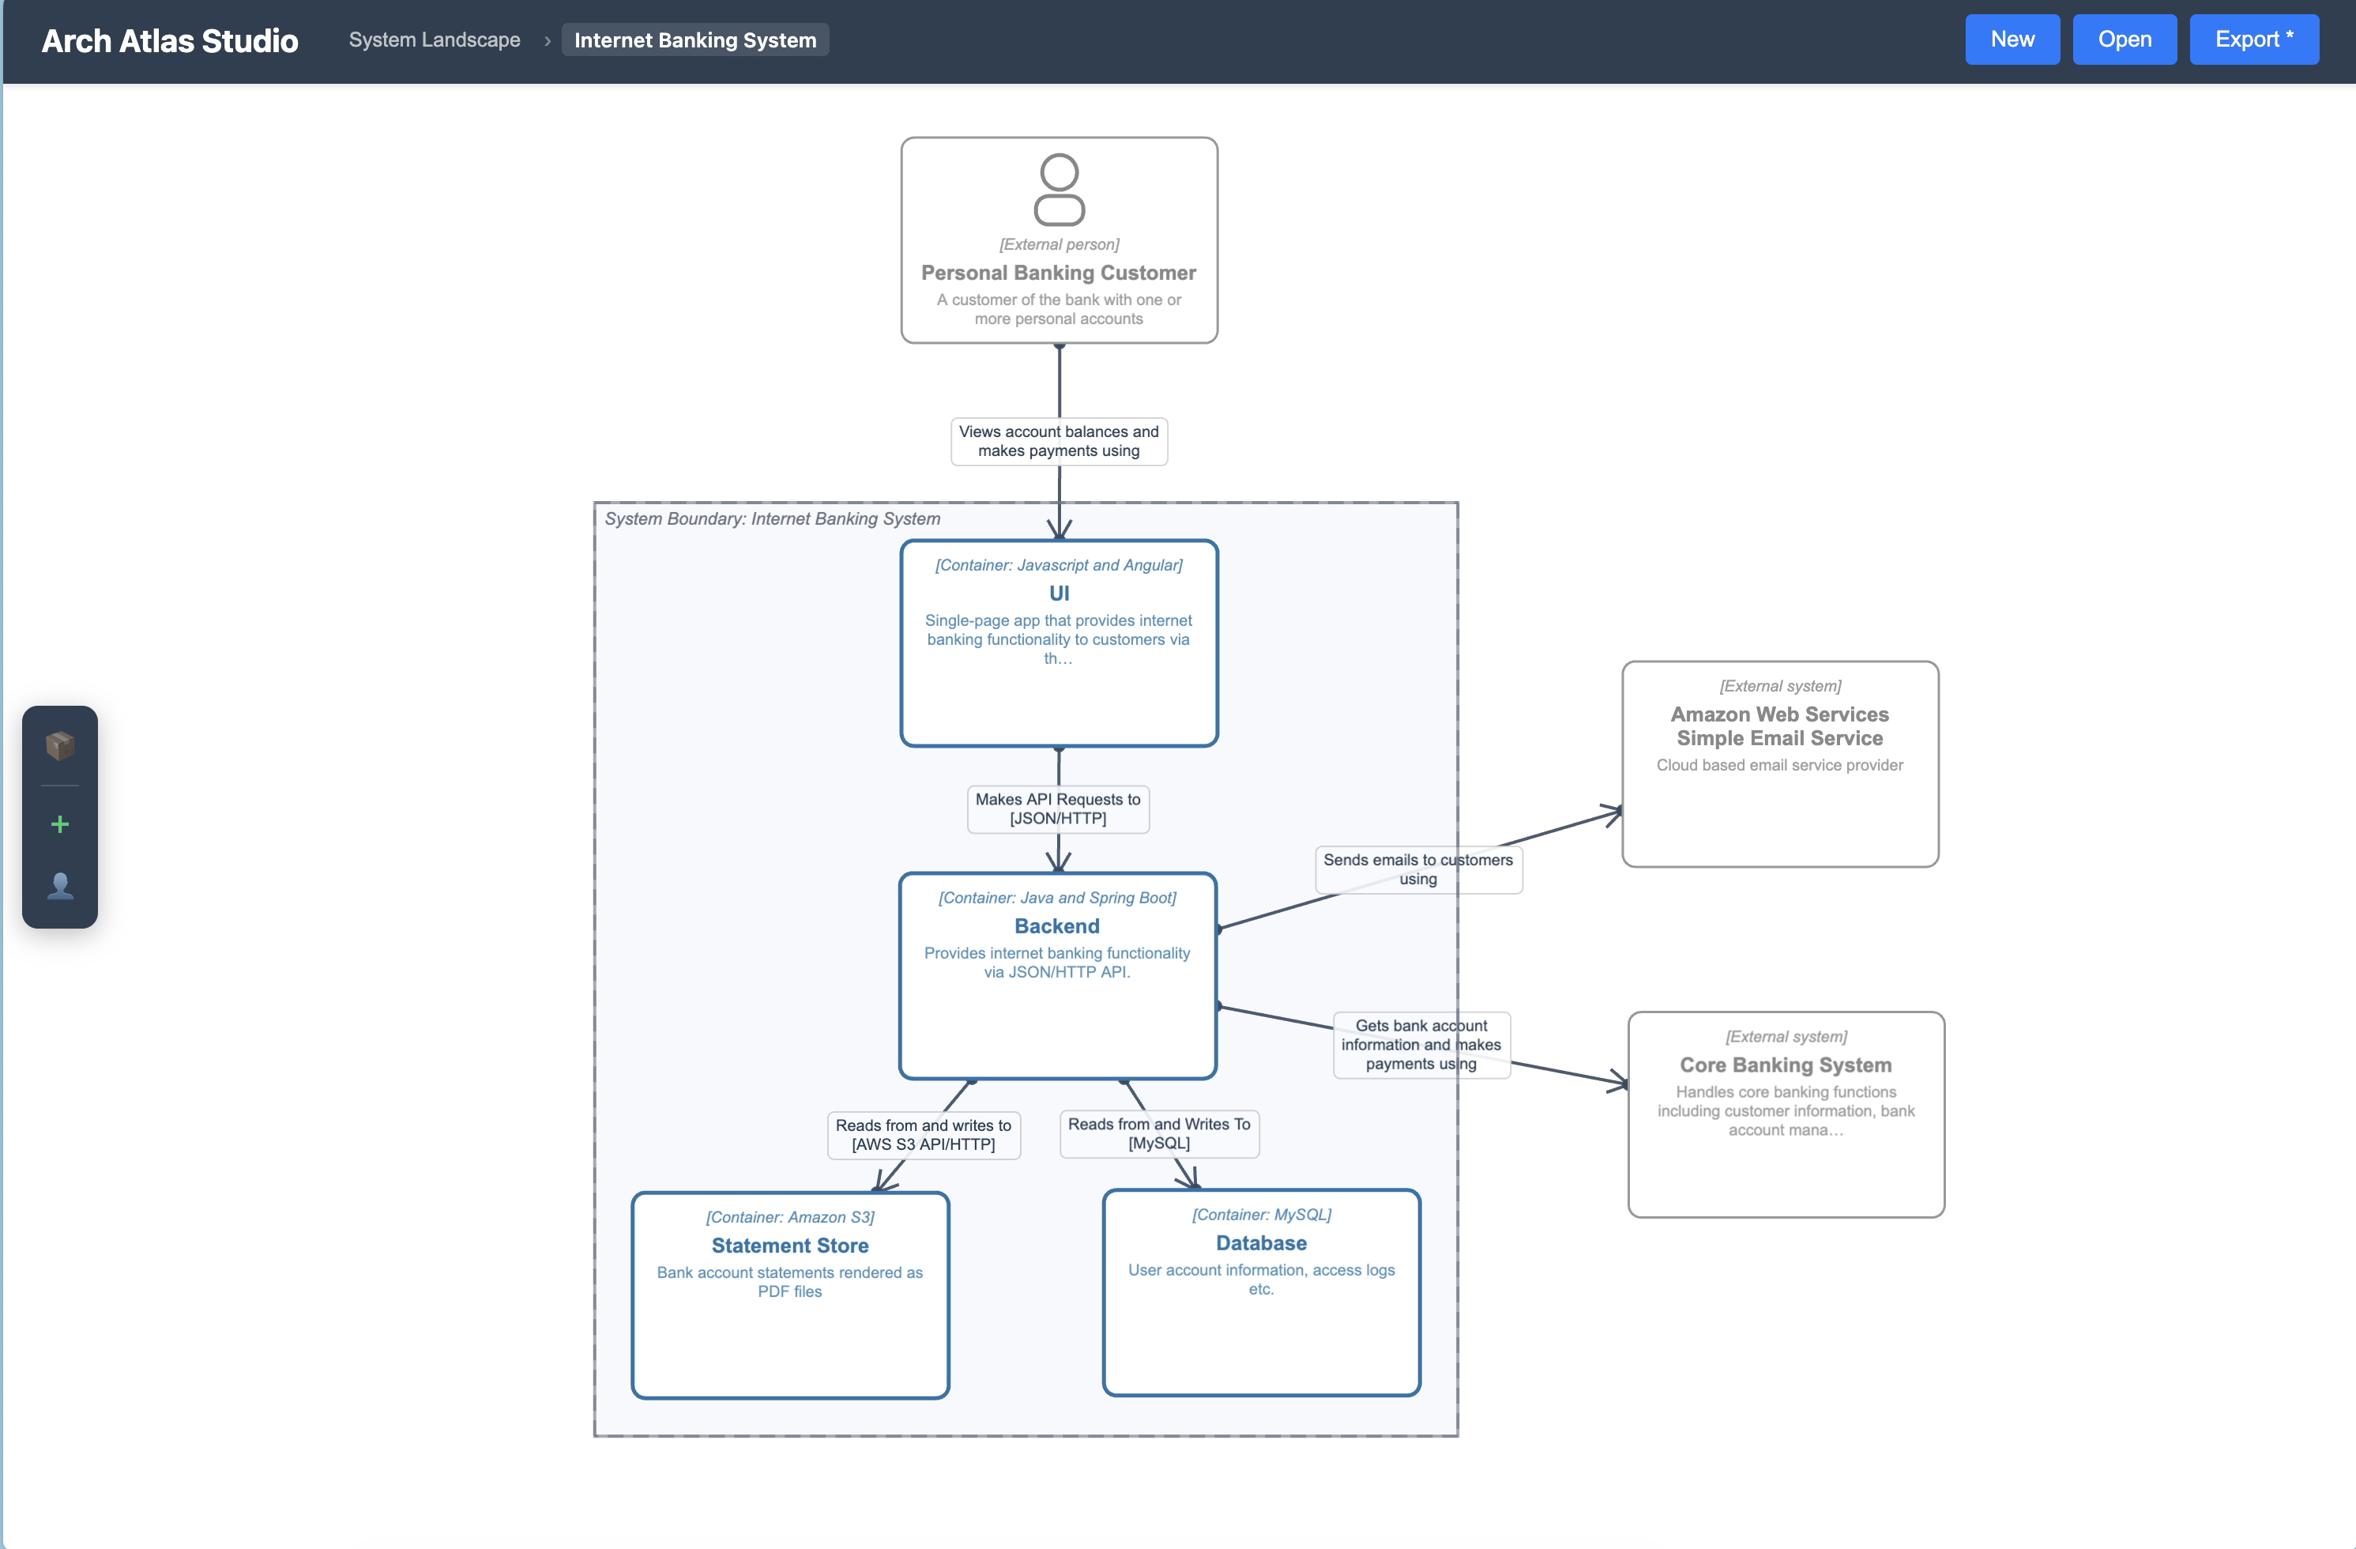Click 'Gets bank account information' relationship label
Viewport: 2356px width, 1549px height.
[1421, 1045]
